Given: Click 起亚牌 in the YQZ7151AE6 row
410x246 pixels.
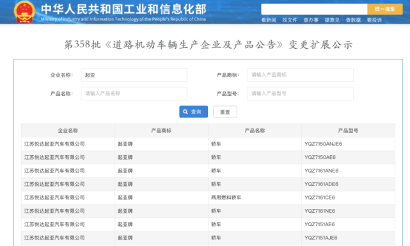Looking at the screenshot, I should [125, 224].
